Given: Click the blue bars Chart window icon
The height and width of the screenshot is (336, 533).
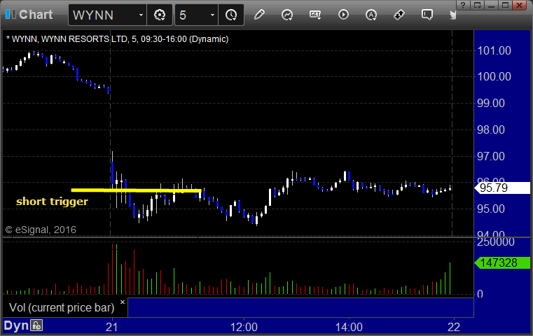Looking at the screenshot, I should 11,14.
